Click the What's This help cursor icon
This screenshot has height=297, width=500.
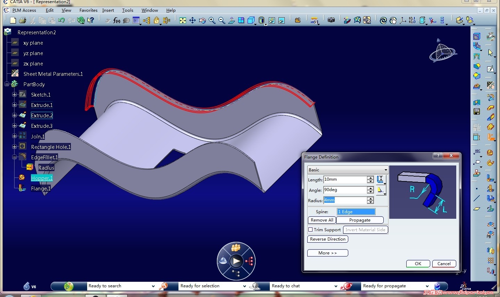click(91, 20)
